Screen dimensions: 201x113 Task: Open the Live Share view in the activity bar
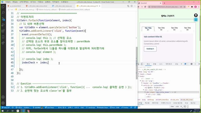tap(3, 43)
